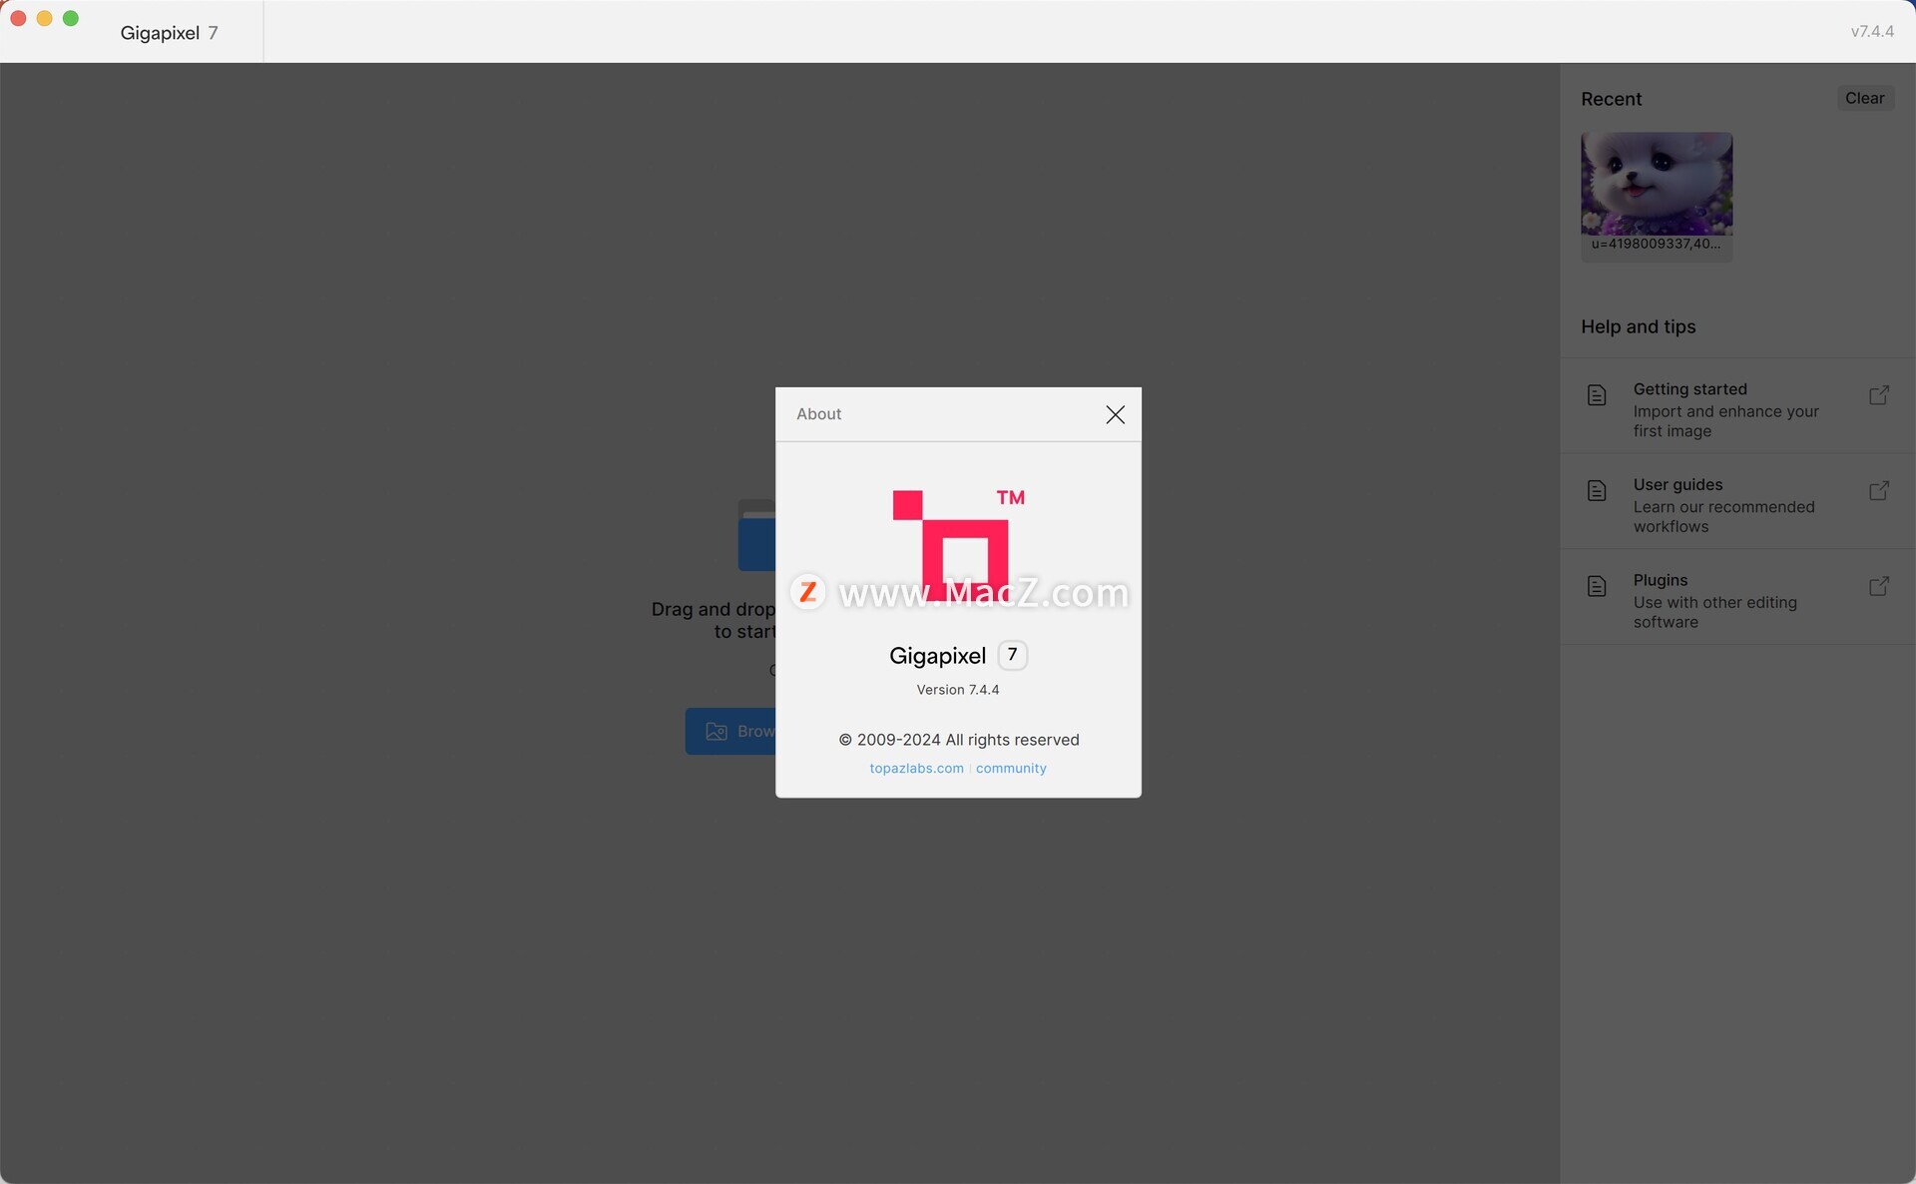
Task: Click document icon beside Getting started
Action: click(x=1597, y=395)
